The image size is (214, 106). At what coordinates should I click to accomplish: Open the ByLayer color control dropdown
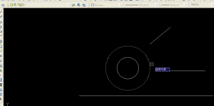(121, 5)
